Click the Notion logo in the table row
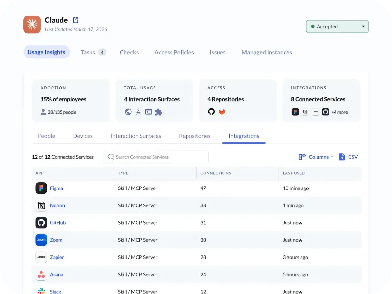The height and width of the screenshot is (294, 392). 41,205
